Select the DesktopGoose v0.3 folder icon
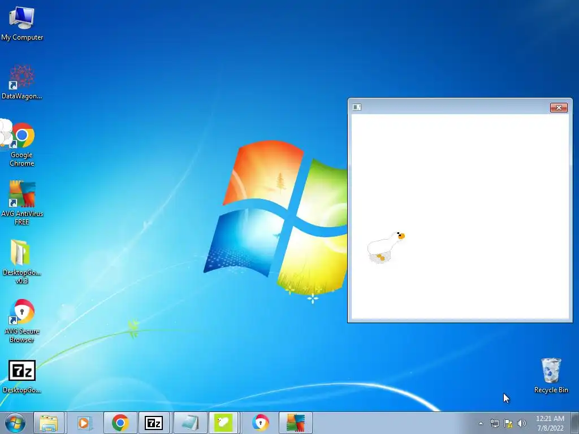579x434 pixels. [x=22, y=262]
